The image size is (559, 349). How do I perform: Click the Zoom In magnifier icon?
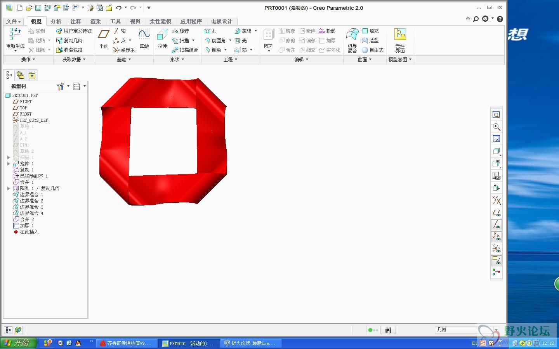[x=496, y=127]
